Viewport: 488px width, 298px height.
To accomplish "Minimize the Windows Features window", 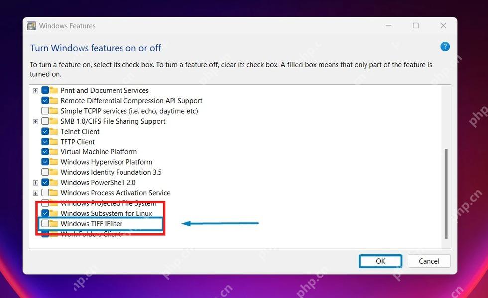I will (x=388, y=26).
